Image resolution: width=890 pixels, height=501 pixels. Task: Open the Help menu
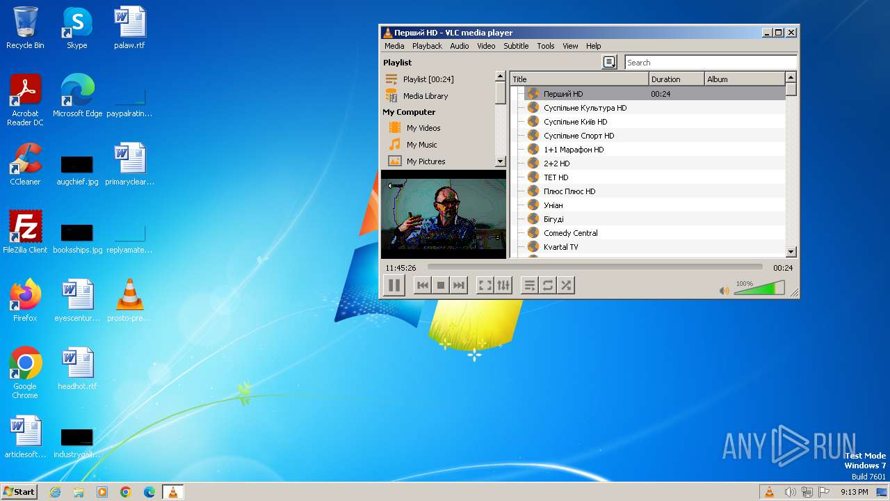point(593,46)
